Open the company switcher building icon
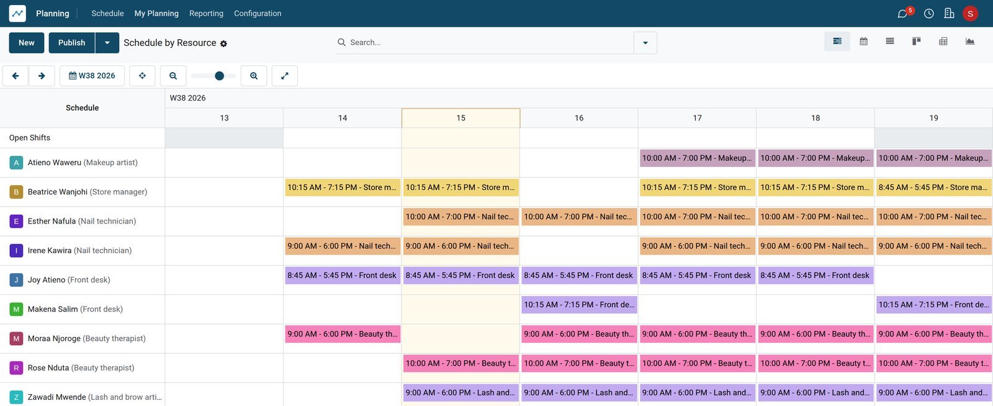 tap(949, 14)
